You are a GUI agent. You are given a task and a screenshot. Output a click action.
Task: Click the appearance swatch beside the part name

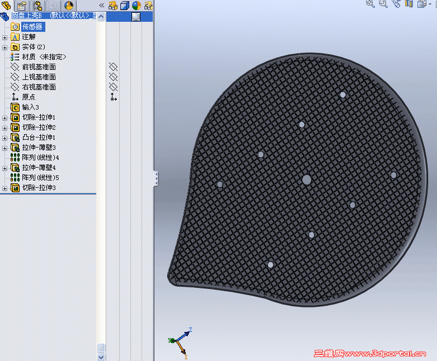[x=136, y=17]
